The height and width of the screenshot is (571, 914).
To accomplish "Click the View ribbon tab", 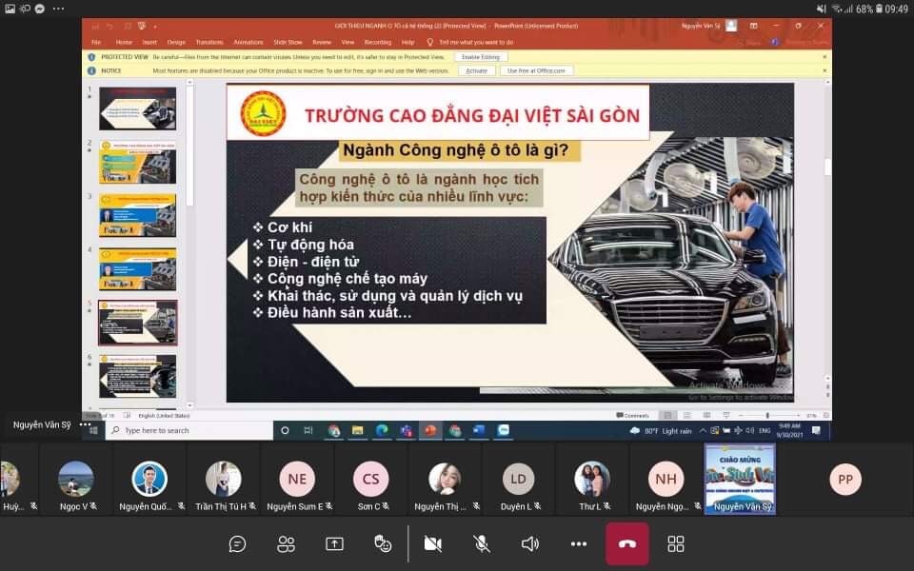I will coord(348,42).
